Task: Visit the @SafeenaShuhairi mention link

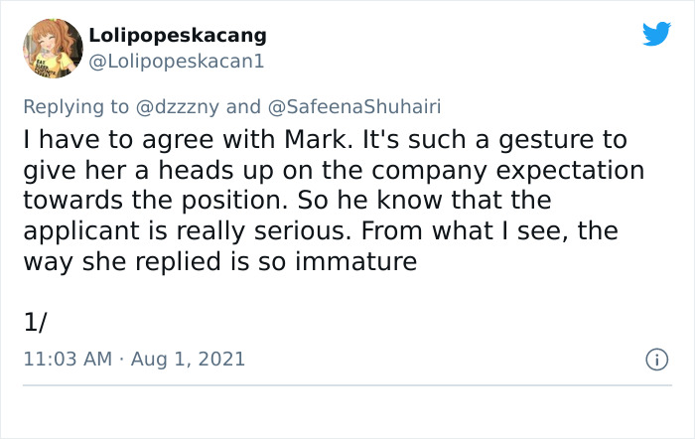Action: click(x=354, y=107)
